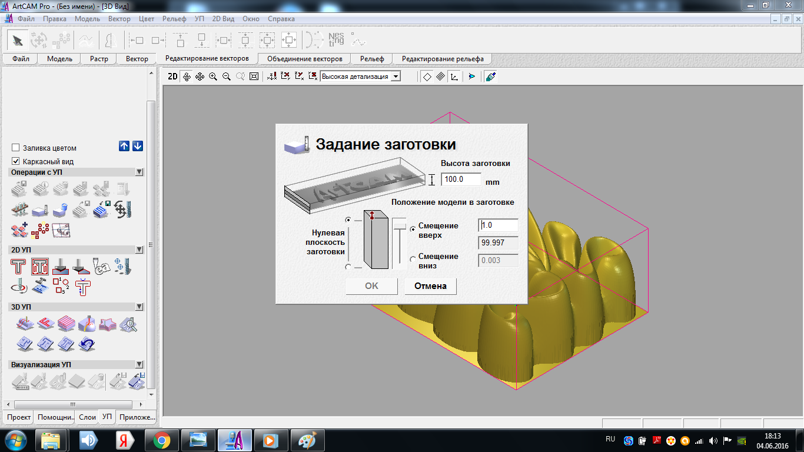Collapse the 3D УП section
The width and height of the screenshot is (804, 452).
pyautogui.click(x=139, y=307)
